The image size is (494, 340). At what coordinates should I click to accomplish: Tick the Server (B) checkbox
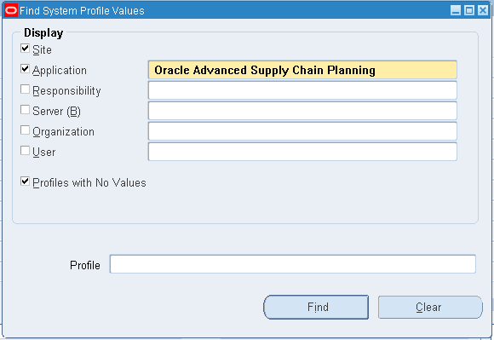tap(26, 110)
